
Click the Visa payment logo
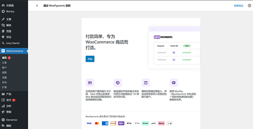pos(89,123)
